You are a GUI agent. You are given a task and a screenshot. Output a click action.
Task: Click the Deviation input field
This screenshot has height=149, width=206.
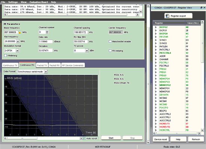pos(46,51)
